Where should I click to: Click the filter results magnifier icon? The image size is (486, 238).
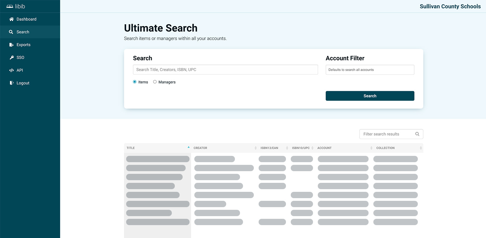point(417,134)
